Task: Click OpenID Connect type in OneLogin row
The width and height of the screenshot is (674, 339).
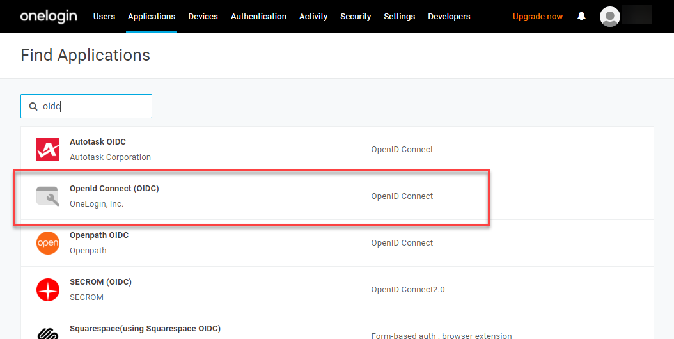Action: (x=402, y=196)
